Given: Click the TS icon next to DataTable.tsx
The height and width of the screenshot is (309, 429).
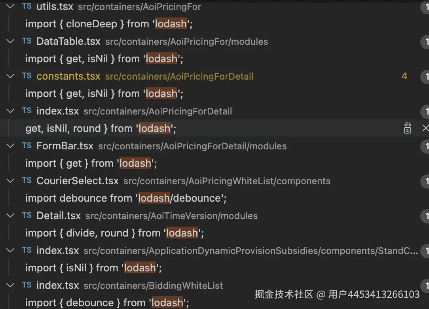Looking at the screenshot, I should (x=27, y=41).
